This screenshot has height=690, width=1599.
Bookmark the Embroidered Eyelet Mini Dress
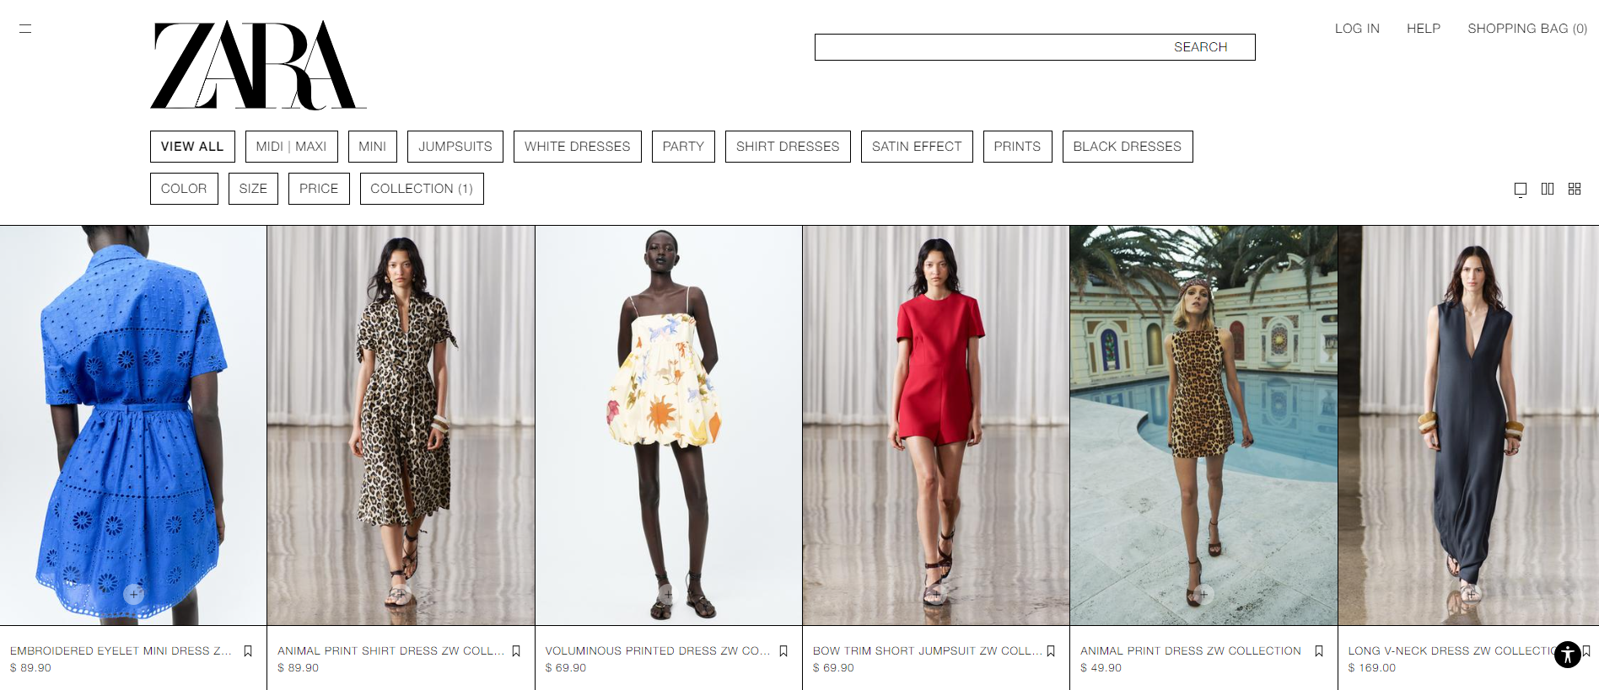(248, 651)
